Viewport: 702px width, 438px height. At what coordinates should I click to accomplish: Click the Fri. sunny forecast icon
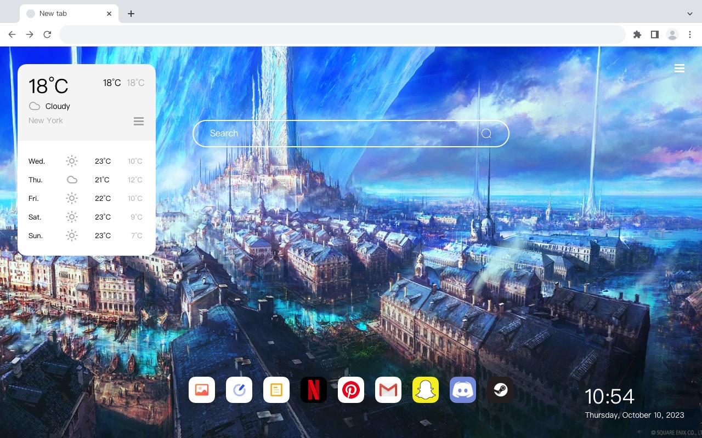coord(72,198)
